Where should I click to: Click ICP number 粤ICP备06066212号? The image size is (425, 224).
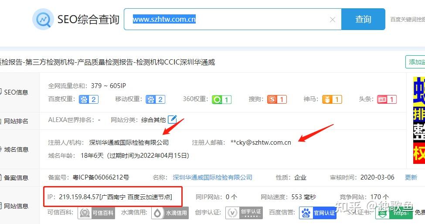pos(101,177)
